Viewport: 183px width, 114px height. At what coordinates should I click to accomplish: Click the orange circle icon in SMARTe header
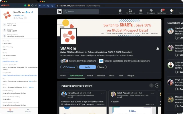click(29, 5)
